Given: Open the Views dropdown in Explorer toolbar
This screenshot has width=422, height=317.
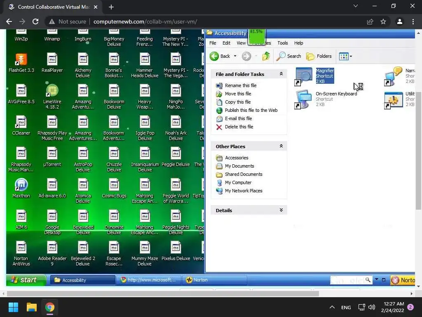Looking at the screenshot, I should click(346, 56).
